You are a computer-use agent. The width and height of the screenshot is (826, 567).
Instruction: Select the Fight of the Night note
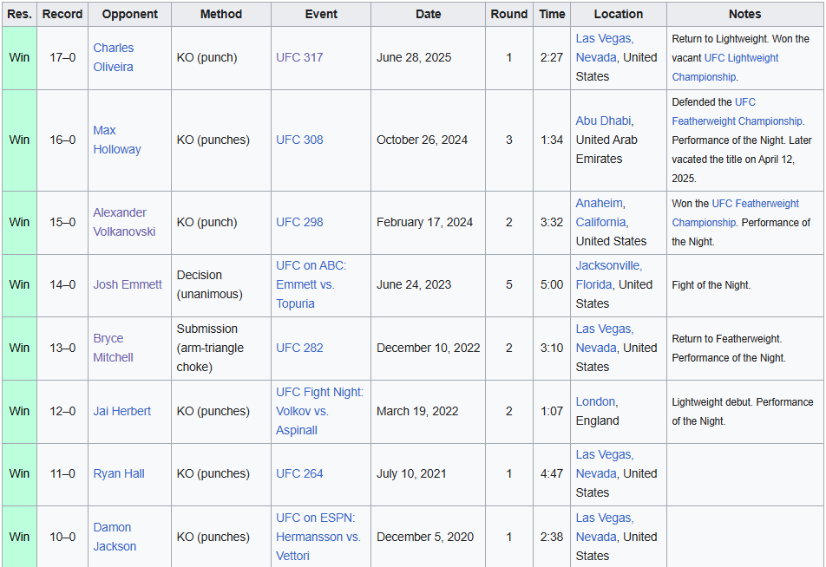(x=711, y=285)
